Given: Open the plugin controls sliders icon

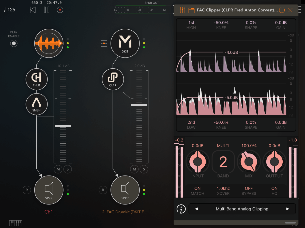Looking at the screenshot, I should click(181, 10).
